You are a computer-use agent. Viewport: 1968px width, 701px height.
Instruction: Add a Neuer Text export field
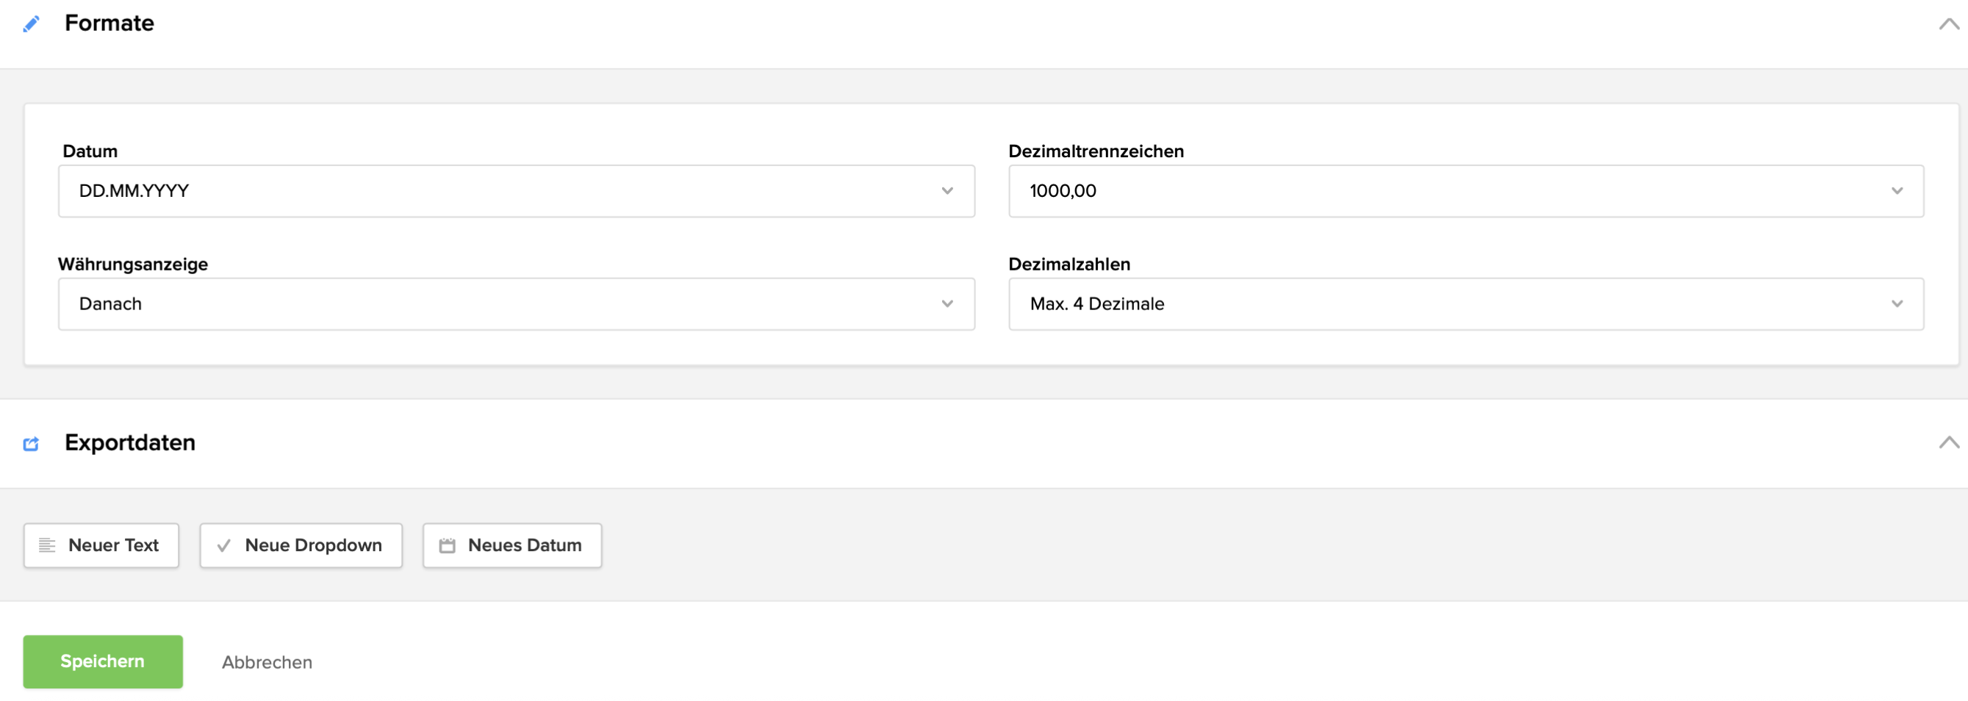[101, 545]
